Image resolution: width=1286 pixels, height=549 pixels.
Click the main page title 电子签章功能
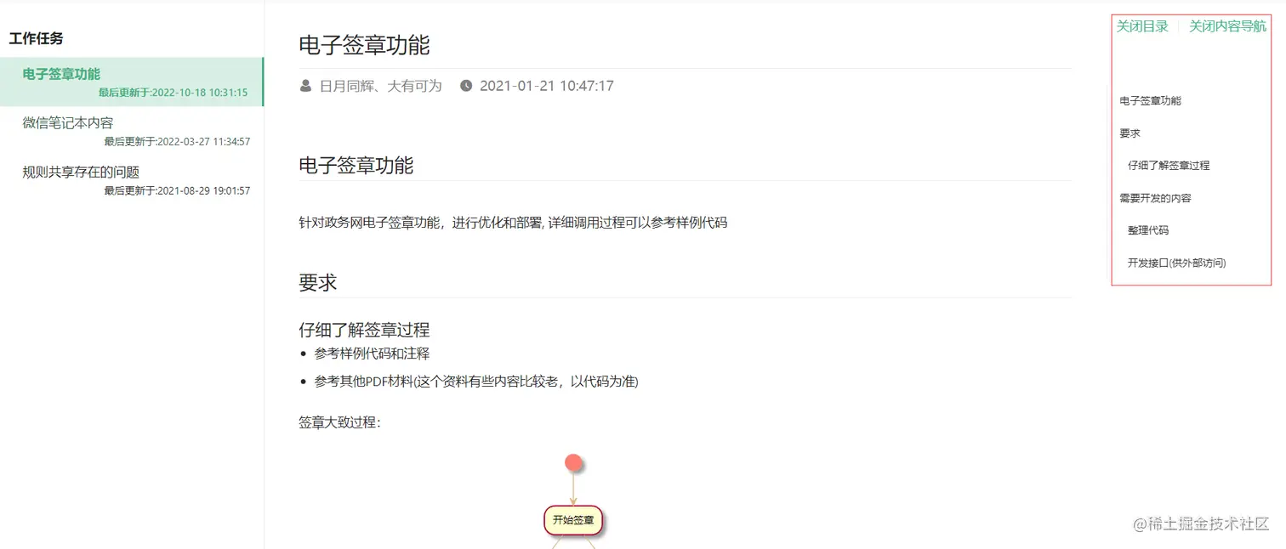[x=364, y=45]
